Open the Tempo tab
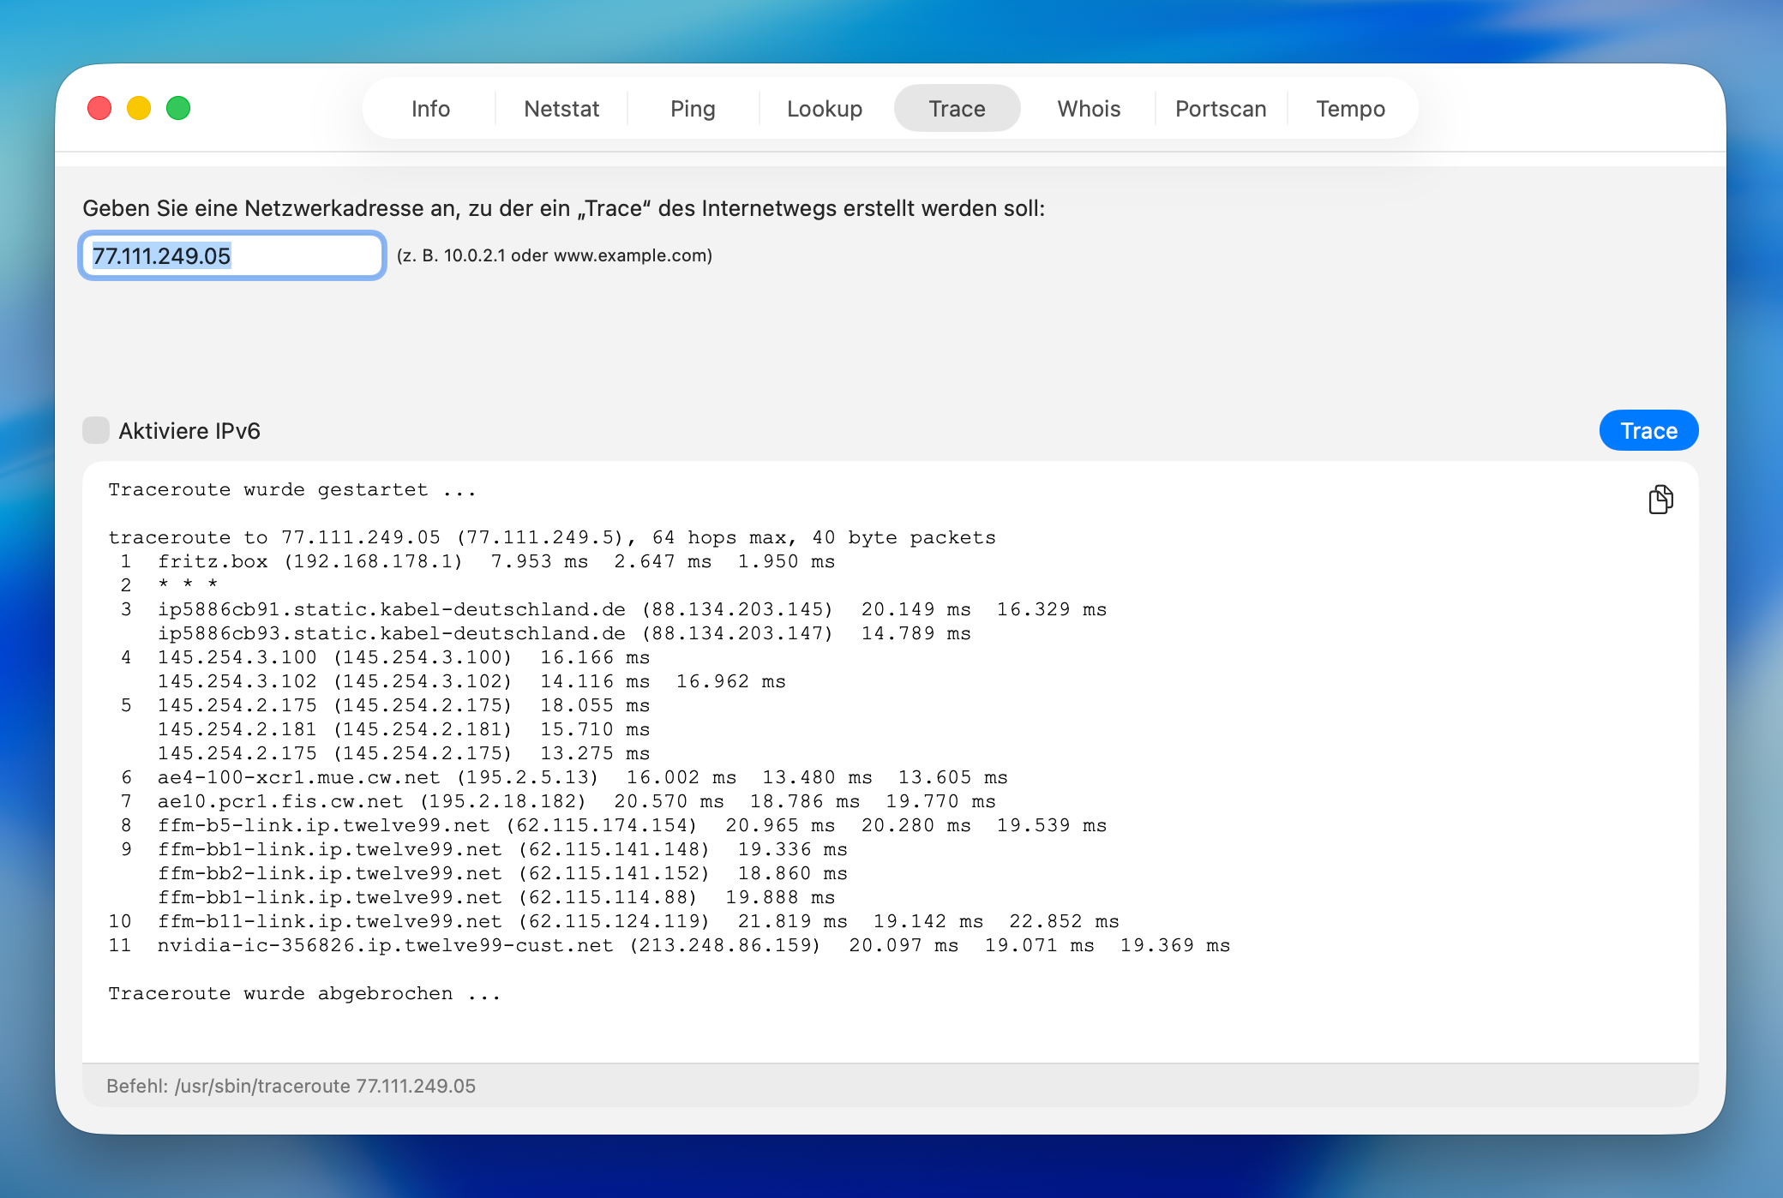 (1351, 109)
